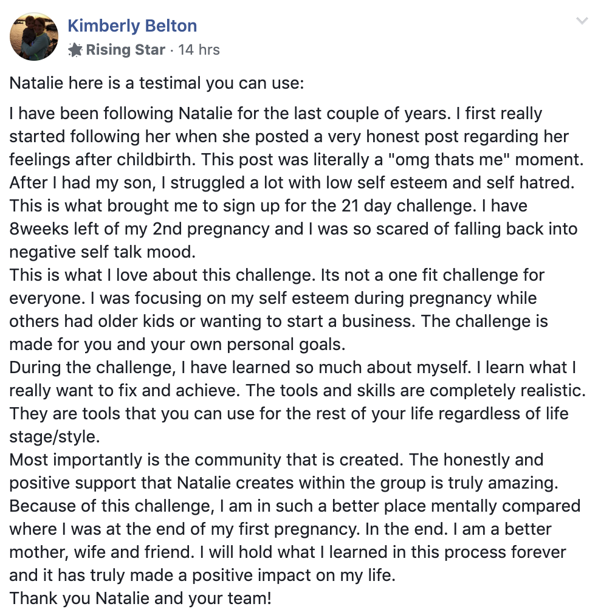Click the sentence starting "This is what I love"
This screenshot has width=598, height=615.
(162, 275)
